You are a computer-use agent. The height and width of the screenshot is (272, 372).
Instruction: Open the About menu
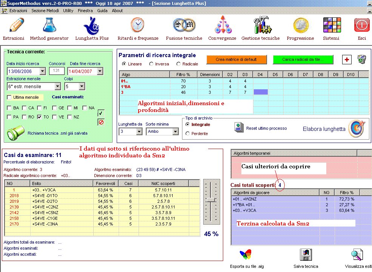pos(117,11)
